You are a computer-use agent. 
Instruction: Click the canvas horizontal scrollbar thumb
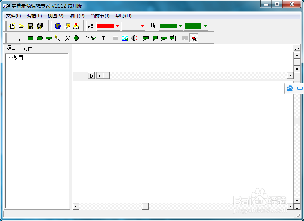pos(145,207)
